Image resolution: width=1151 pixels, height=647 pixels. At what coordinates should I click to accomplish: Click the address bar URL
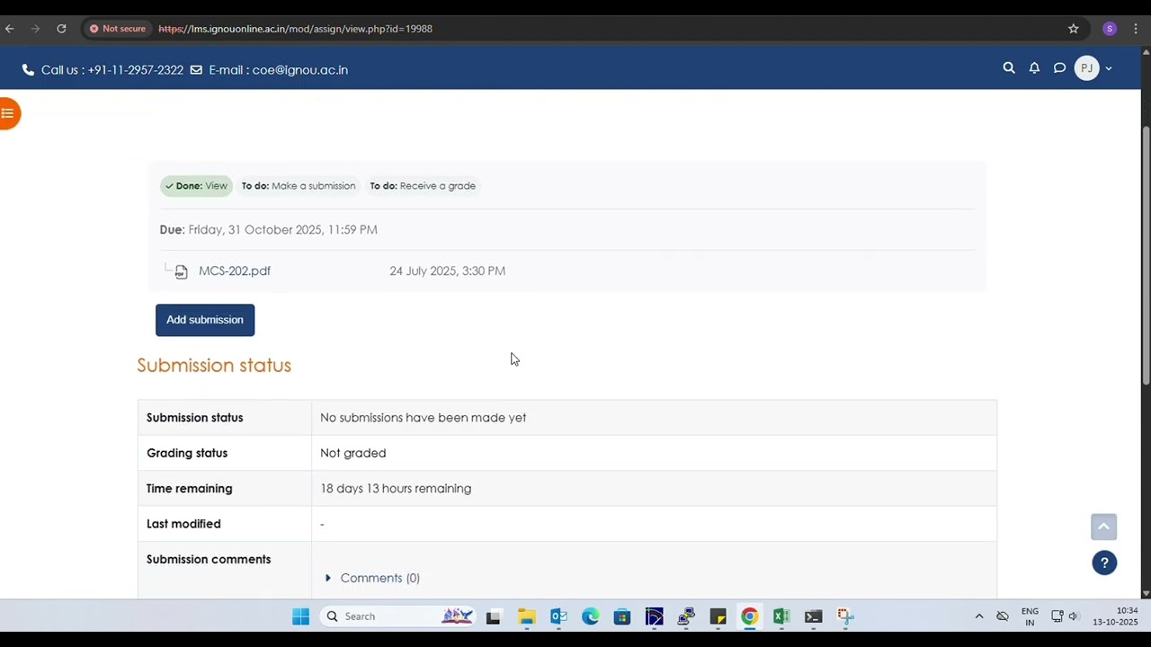coord(295,29)
